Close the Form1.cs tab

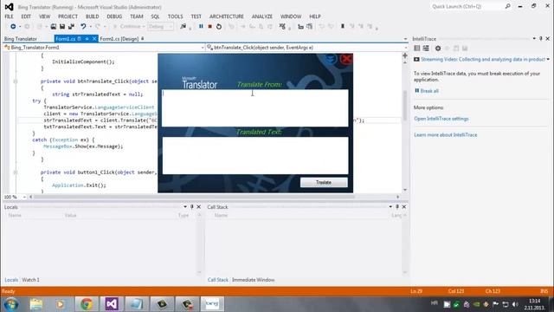click(x=94, y=39)
